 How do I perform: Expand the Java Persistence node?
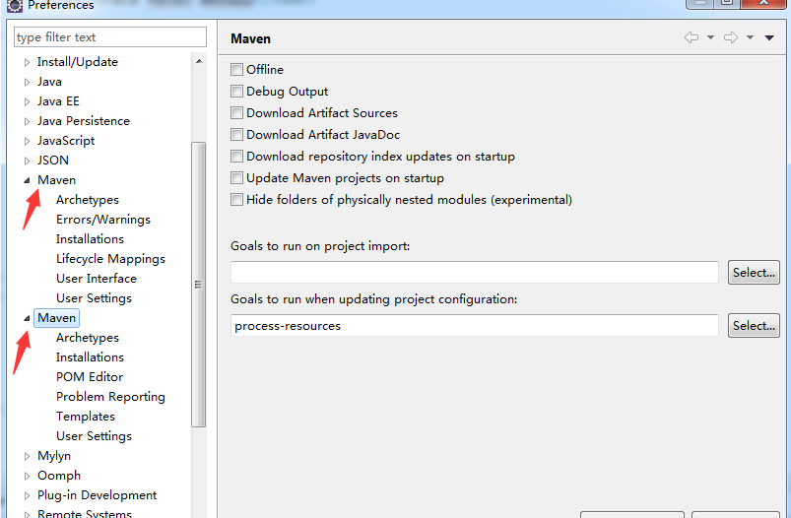pyautogui.click(x=27, y=121)
